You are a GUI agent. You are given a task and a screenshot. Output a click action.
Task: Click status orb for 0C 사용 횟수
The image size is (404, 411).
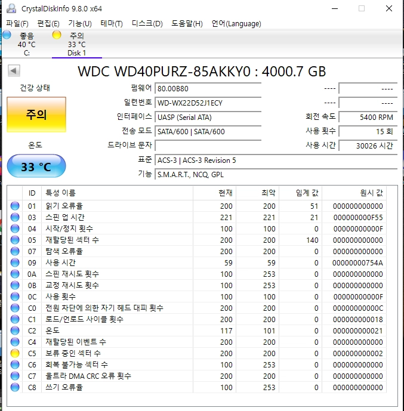(15, 296)
